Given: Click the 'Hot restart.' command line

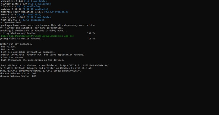Looking at the screenshot, I should [9, 49].
